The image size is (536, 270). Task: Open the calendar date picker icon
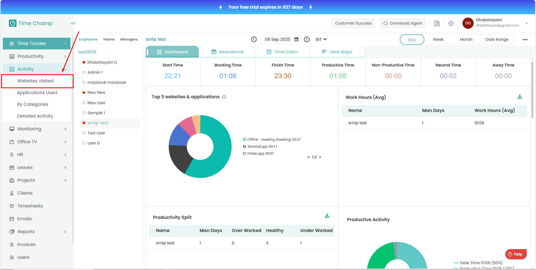[296, 39]
